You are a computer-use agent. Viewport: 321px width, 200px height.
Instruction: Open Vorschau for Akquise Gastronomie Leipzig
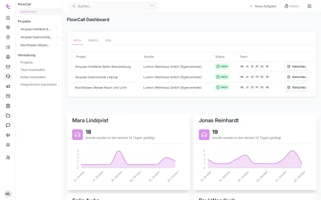[296, 77]
